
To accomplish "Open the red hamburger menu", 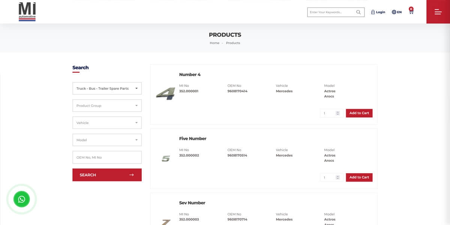I will pyautogui.click(x=438, y=12).
